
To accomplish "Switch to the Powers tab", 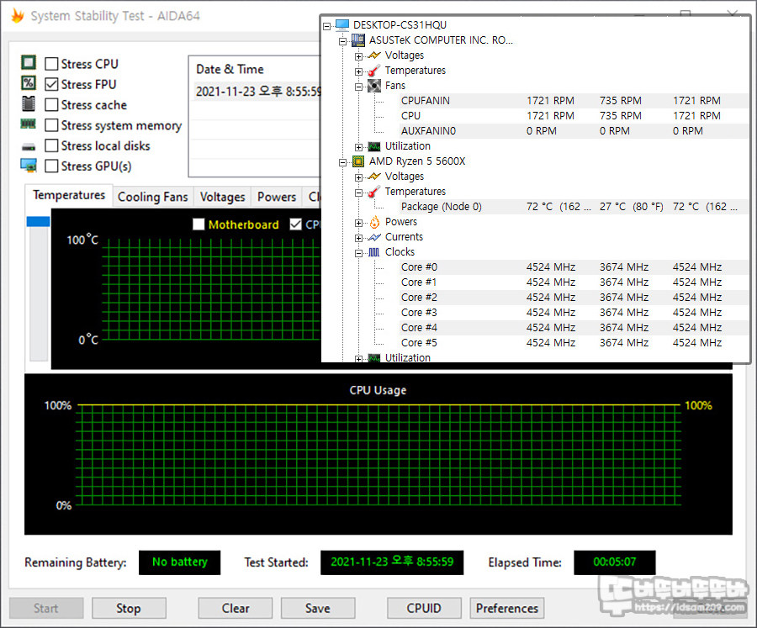I will tap(276, 197).
